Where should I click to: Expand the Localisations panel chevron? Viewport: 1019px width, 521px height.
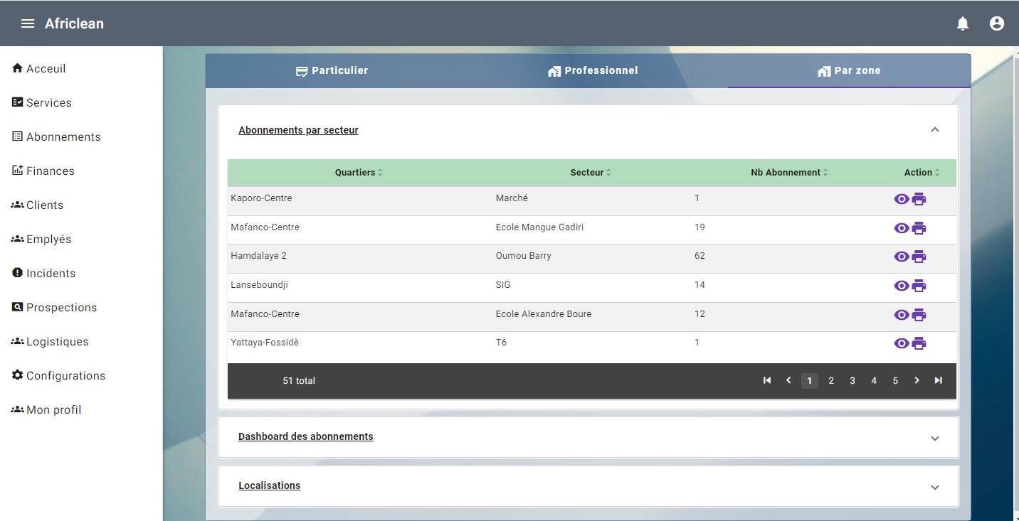coord(935,487)
